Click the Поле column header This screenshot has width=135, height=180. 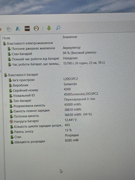click(6, 38)
